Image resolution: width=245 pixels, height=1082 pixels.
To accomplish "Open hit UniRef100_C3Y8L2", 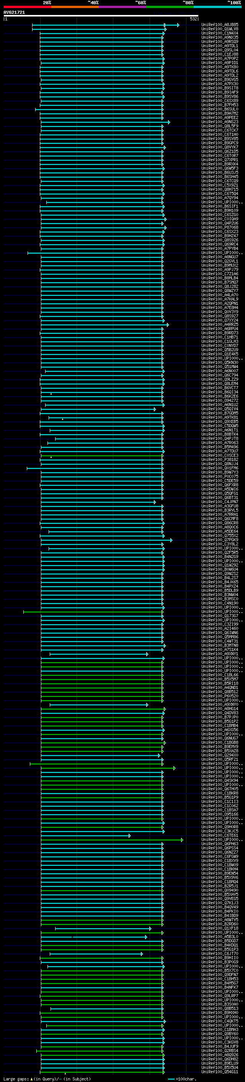I will [220, 545].
